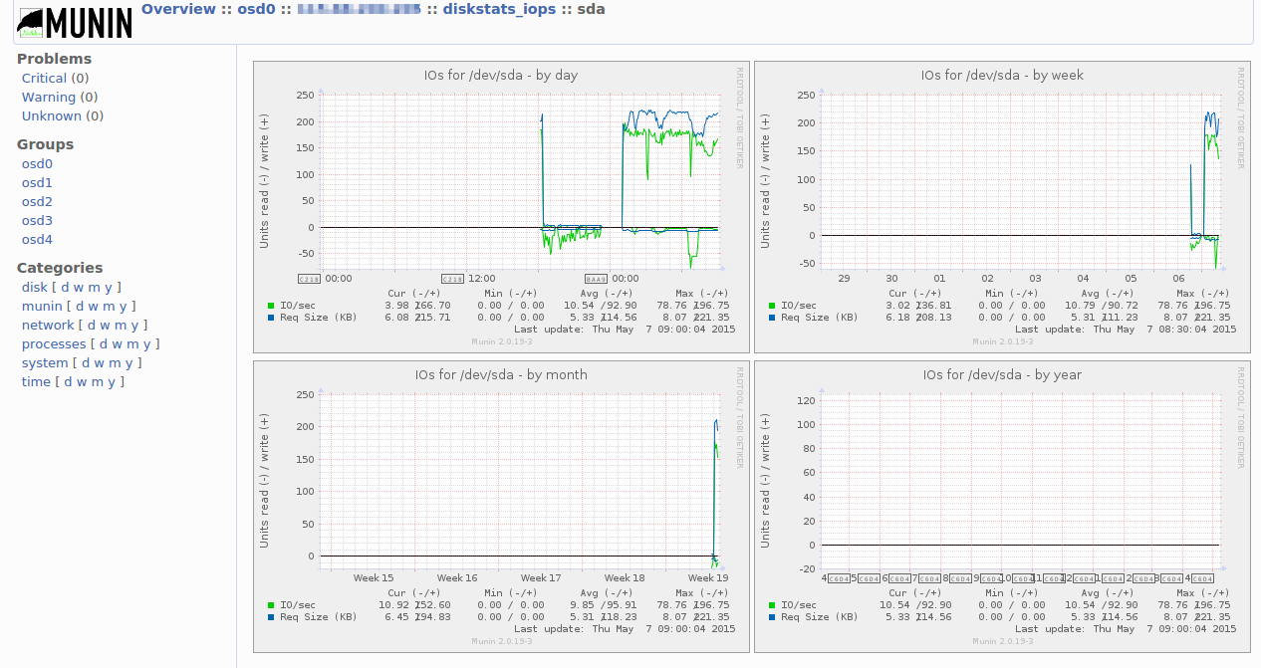This screenshot has width=1261, height=668.
Task: Open diskstats_iops in the breadcrumb
Action: coord(499,9)
